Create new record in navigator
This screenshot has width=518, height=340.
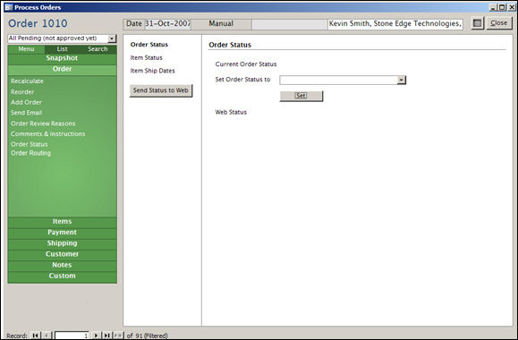(118, 336)
